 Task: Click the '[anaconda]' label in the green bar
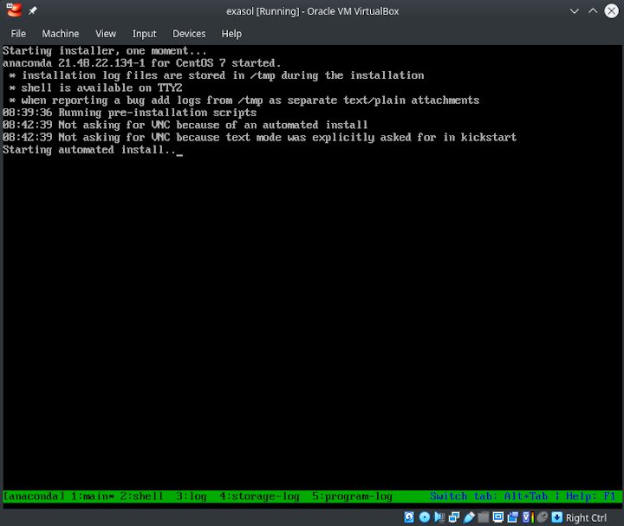[x=34, y=497]
